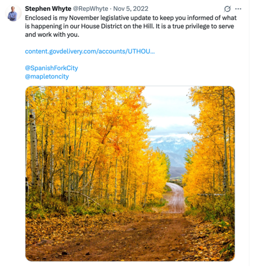
Task: Click the Stephen Whyte display name
Action: [x=48, y=9]
